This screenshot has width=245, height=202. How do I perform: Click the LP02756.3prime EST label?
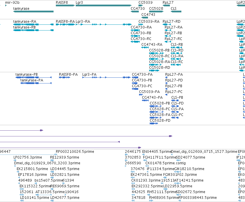click(x=28, y=157)
